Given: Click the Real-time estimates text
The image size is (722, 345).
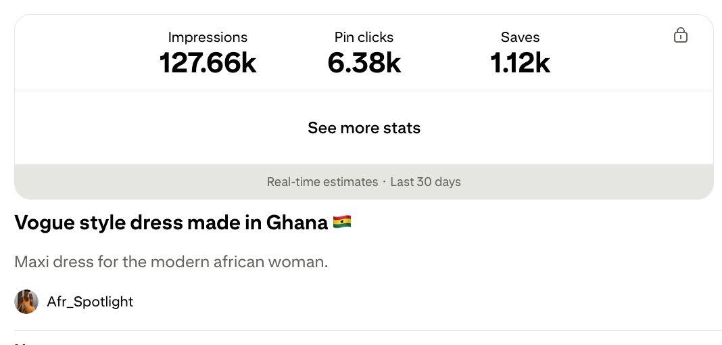Looking at the screenshot, I should point(322,182).
